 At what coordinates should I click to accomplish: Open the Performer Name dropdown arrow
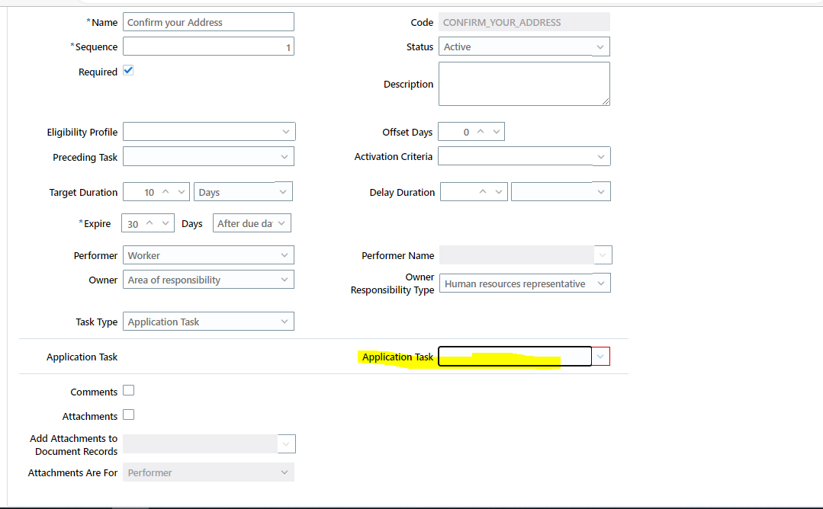(x=603, y=255)
